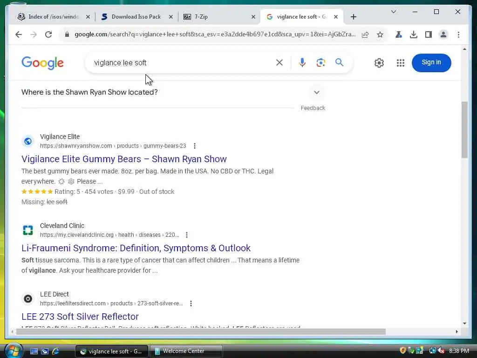Reload the current page

48,34
